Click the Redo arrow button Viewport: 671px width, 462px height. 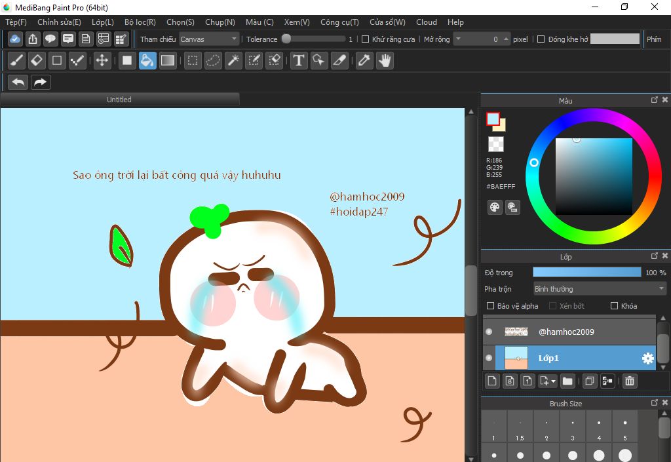(x=40, y=83)
